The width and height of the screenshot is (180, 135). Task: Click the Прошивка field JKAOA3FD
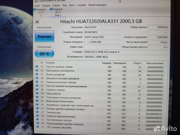click(x=103, y=27)
